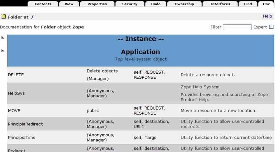The height and width of the screenshot is (152, 275).
Task: Enable the Expert checkbox
Action: coord(271,27)
